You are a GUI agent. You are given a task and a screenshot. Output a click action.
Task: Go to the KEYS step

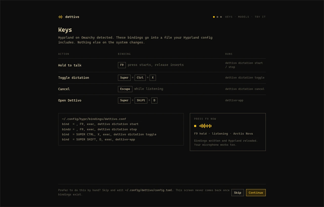pyautogui.click(x=229, y=17)
